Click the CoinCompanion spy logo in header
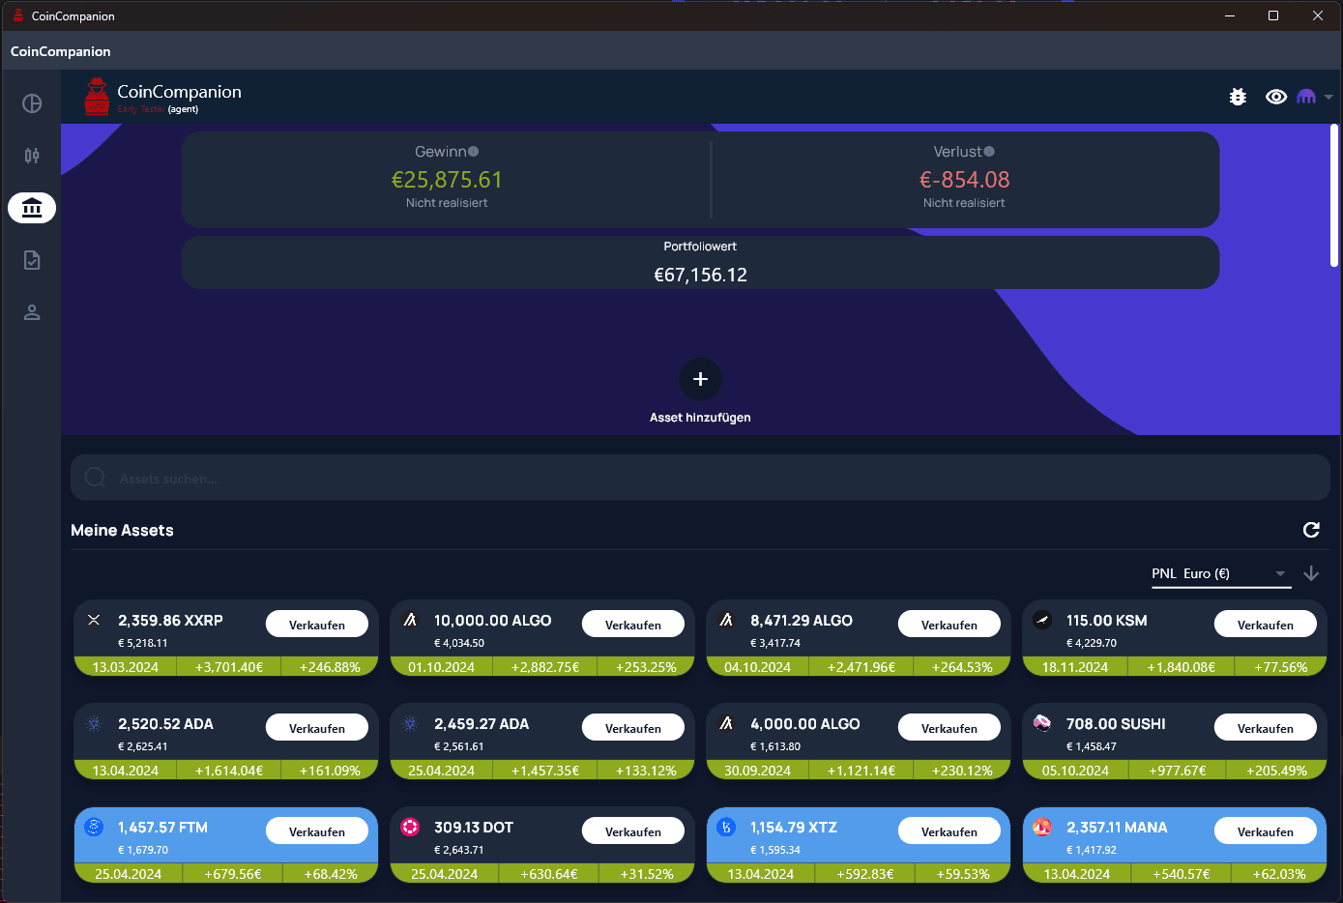The width and height of the screenshot is (1343, 903). [97, 97]
